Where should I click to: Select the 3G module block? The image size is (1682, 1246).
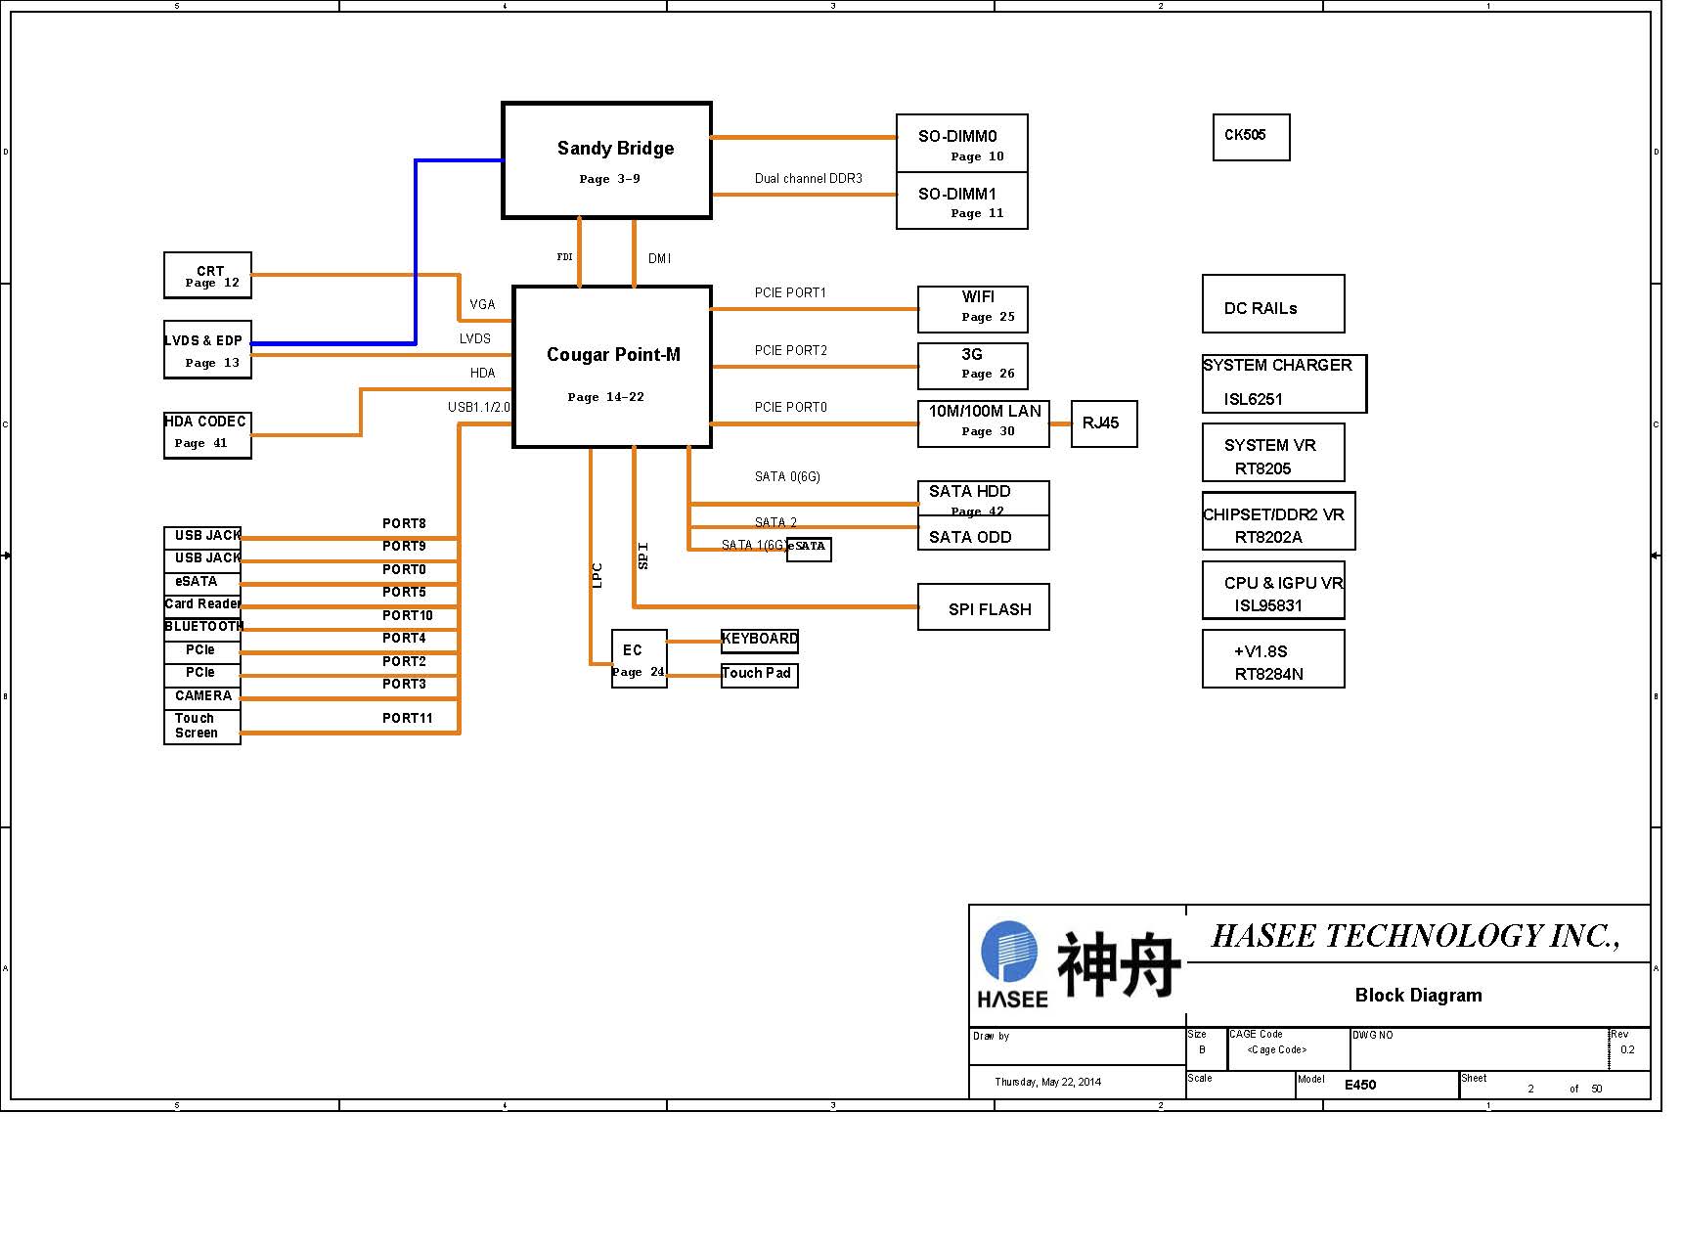(x=972, y=366)
